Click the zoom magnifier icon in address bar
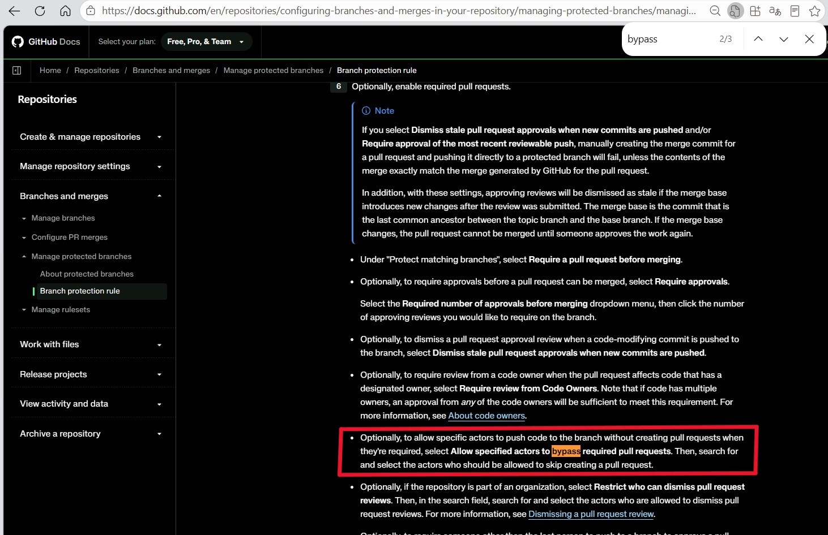This screenshot has height=535, width=828. pos(715,11)
